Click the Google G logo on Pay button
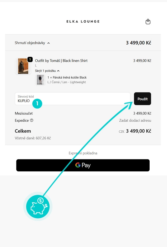The image size is (167, 247). (x=78, y=165)
